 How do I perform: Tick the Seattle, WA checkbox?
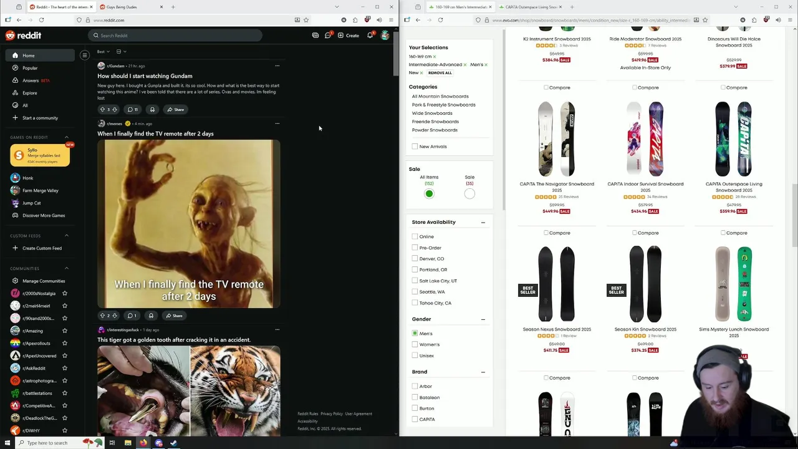[x=415, y=292]
